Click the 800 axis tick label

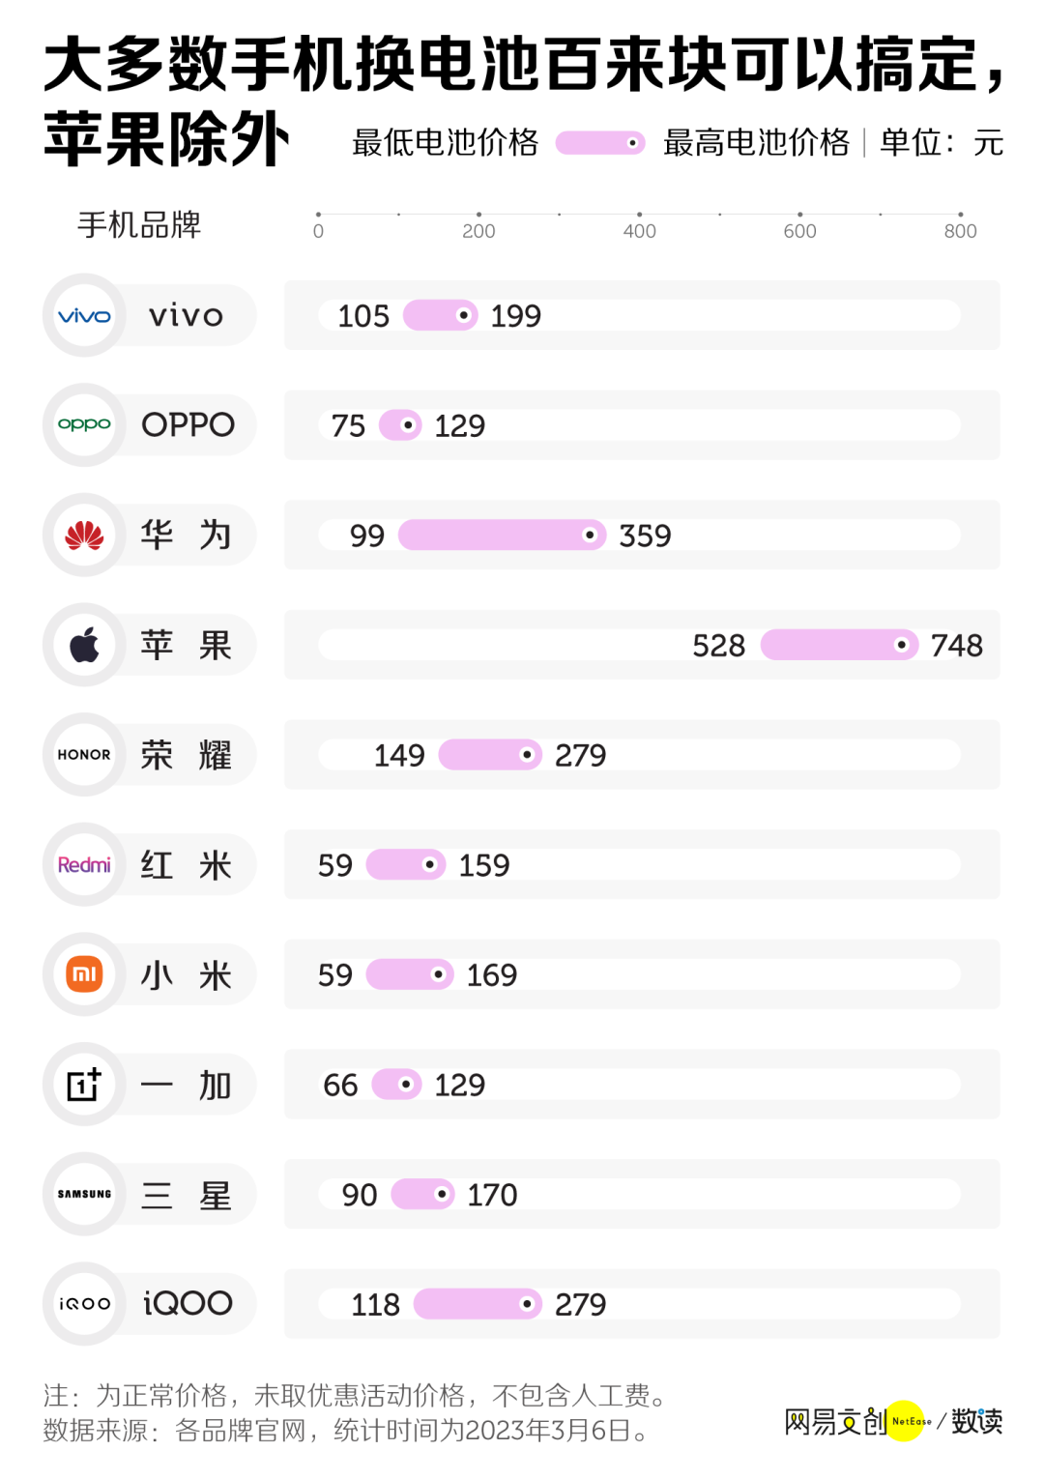click(960, 231)
